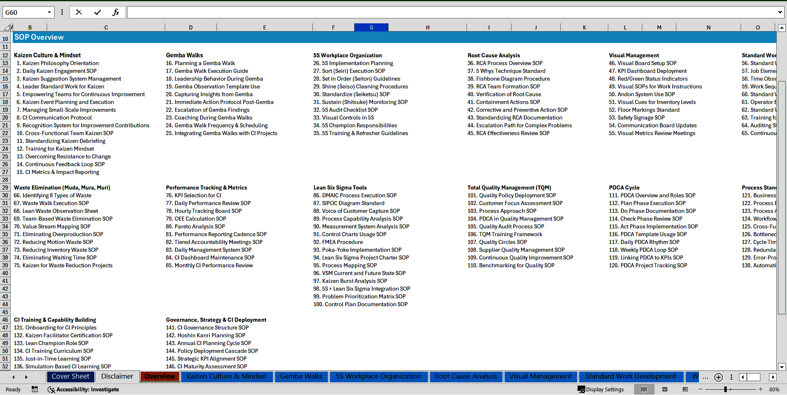Add a new sheet with the plus icon
This screenshot has height=395, width=787.
[x=718, y=377]
